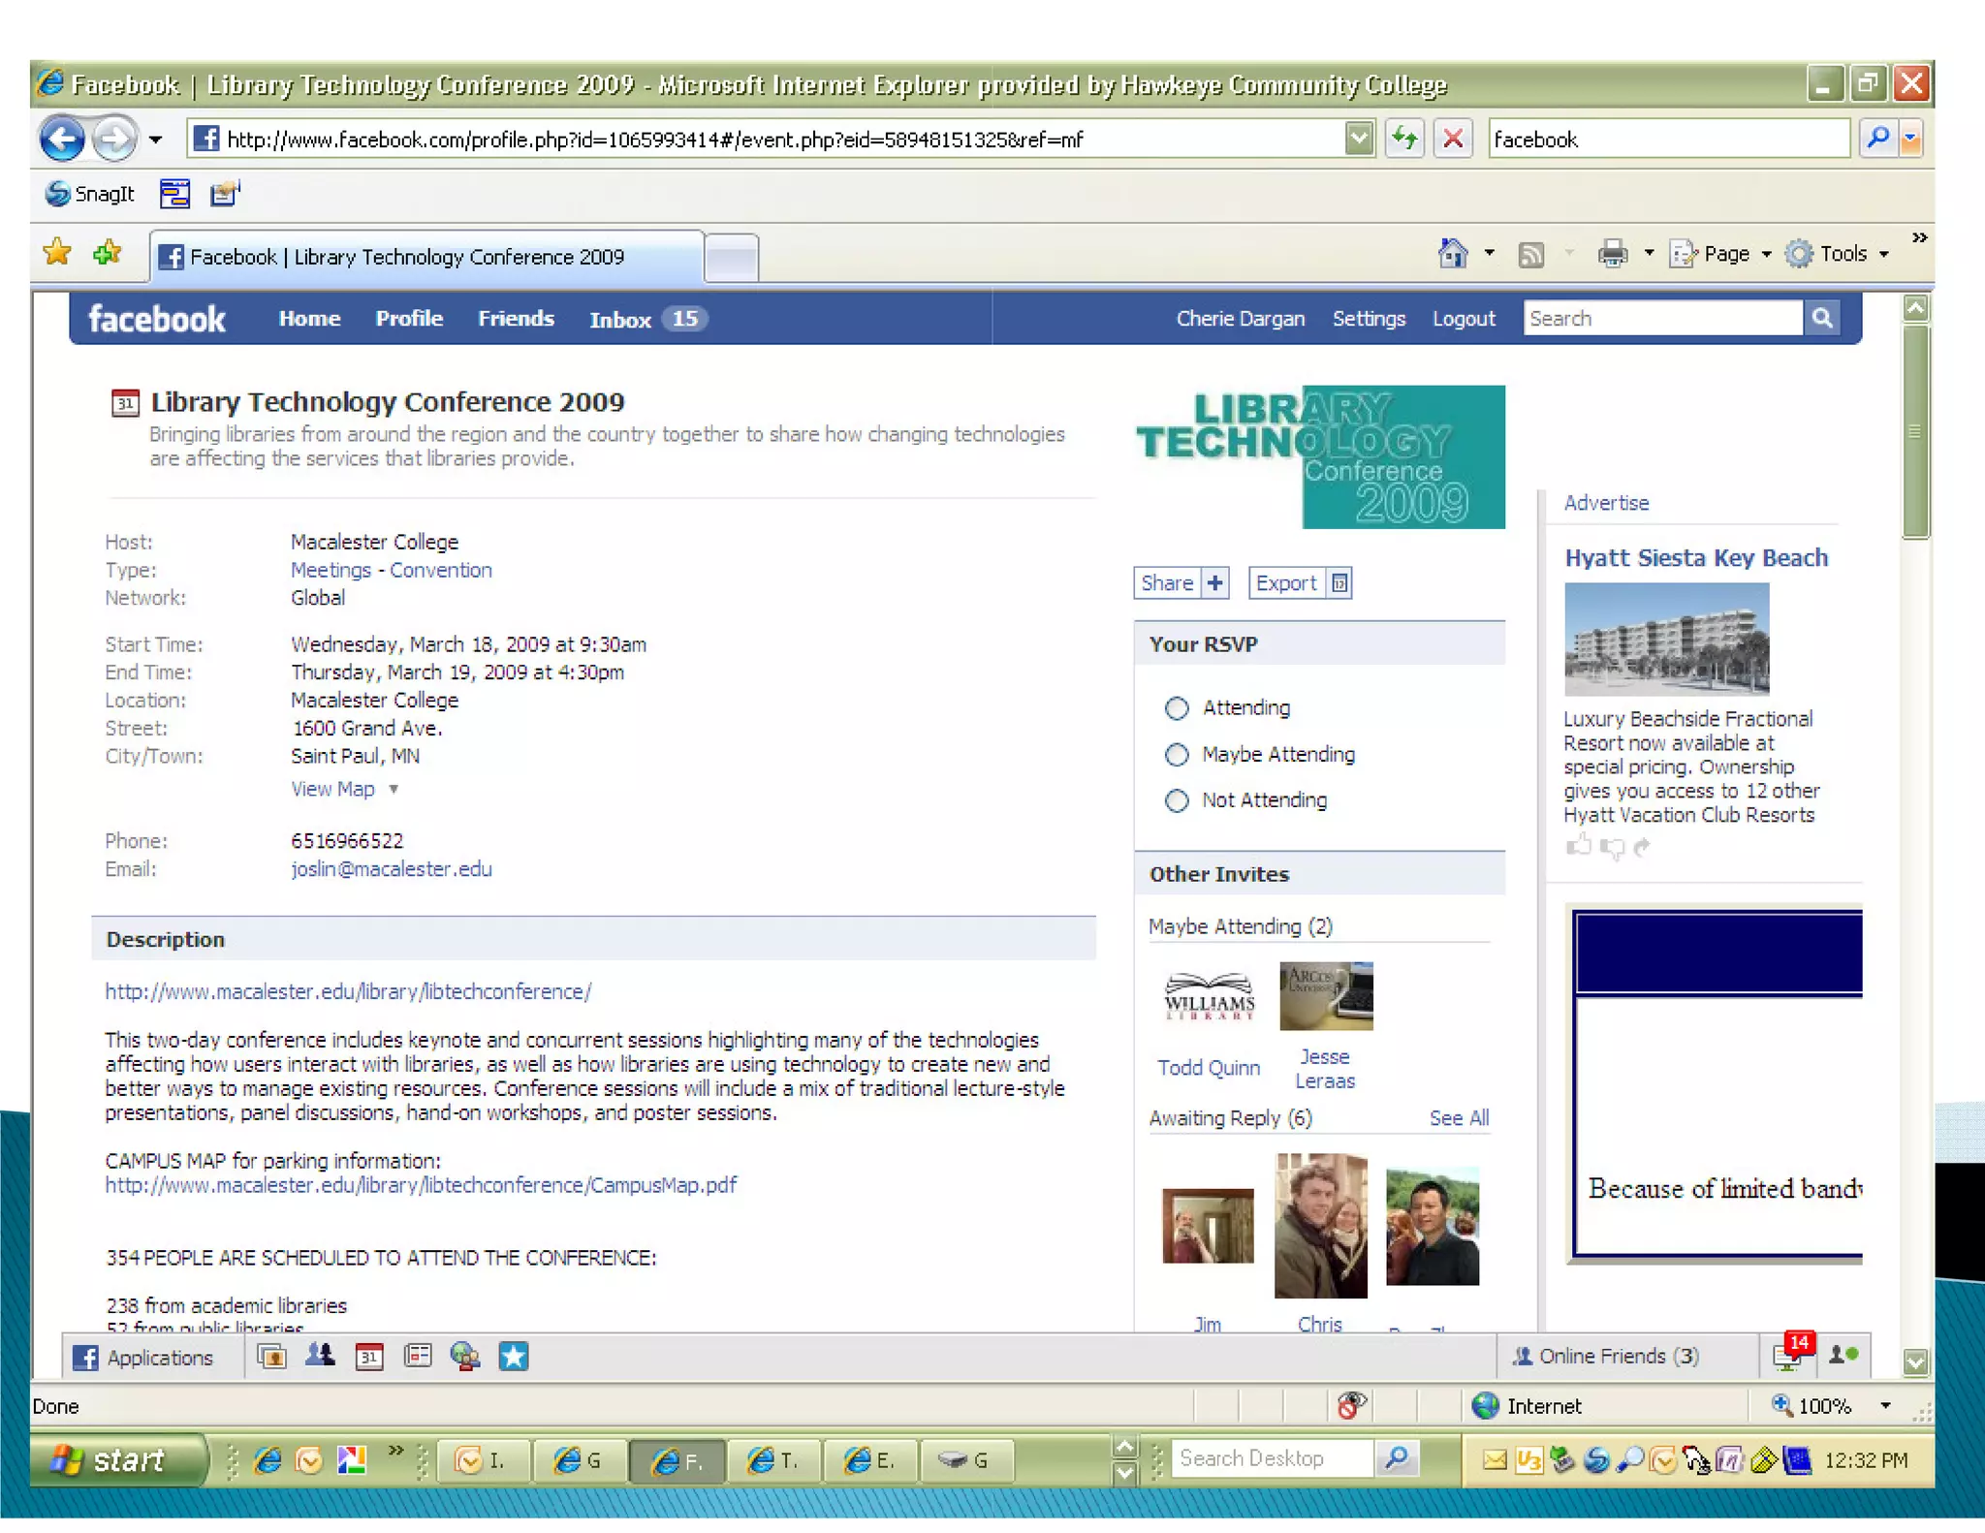Open the Page menu dropdown
This screenshot has height=1533, width=1985.
tap(1722, 254)
